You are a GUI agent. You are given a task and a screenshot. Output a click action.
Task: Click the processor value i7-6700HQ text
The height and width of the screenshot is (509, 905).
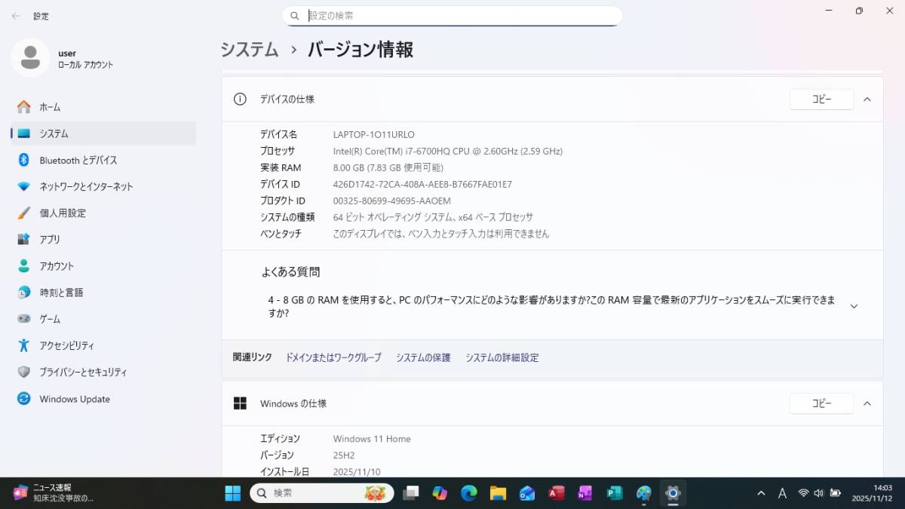448,151
